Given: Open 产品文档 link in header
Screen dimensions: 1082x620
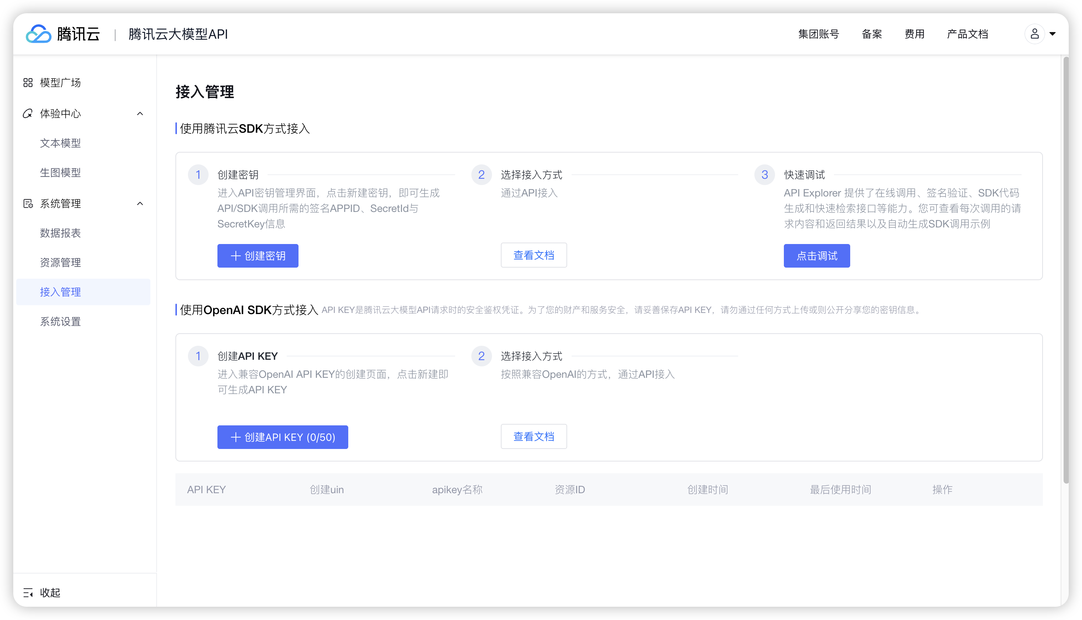Looking at the screenshot, I should [x=967, y=34].
